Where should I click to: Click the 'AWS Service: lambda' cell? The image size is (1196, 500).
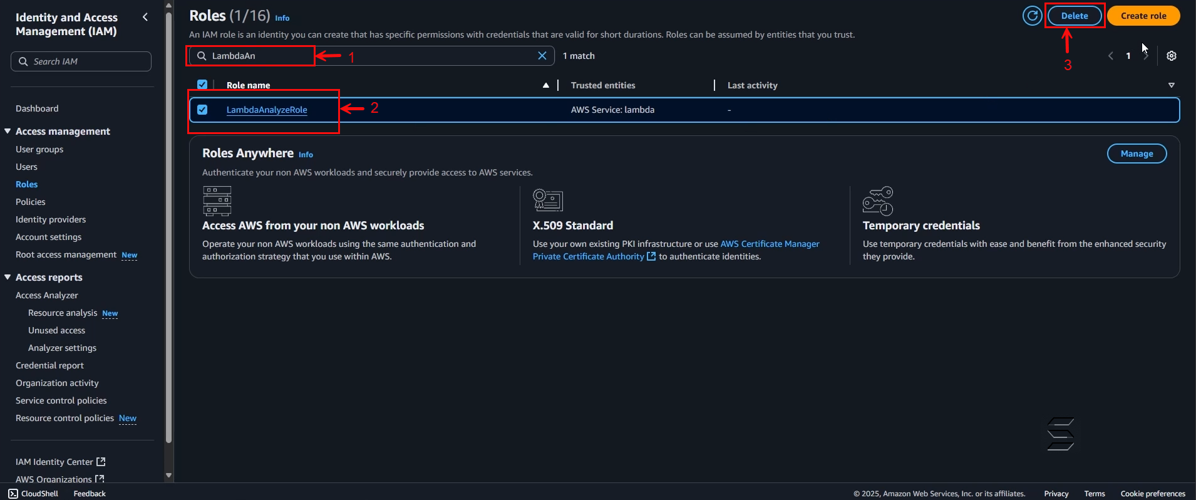pyautogui.click(x=612, y=110)
